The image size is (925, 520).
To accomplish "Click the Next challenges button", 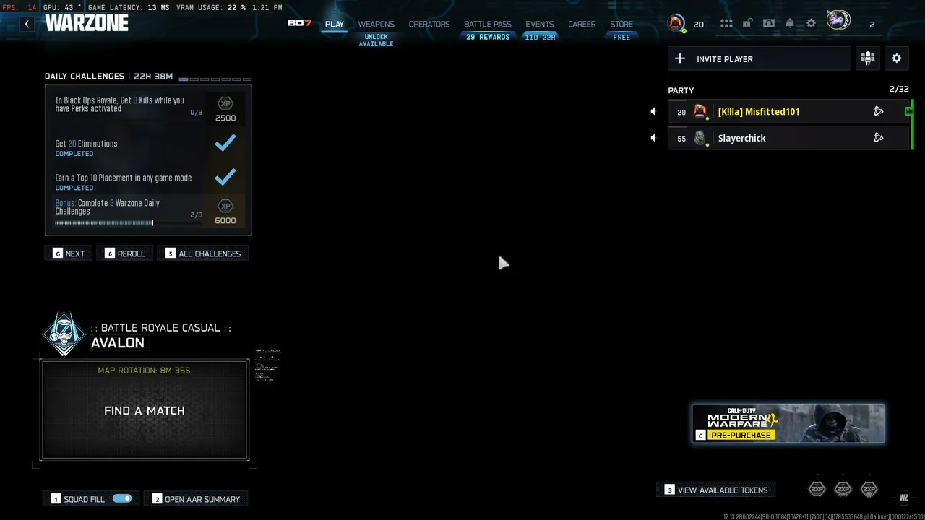I will pyautogui.click(x=69, y=253).
